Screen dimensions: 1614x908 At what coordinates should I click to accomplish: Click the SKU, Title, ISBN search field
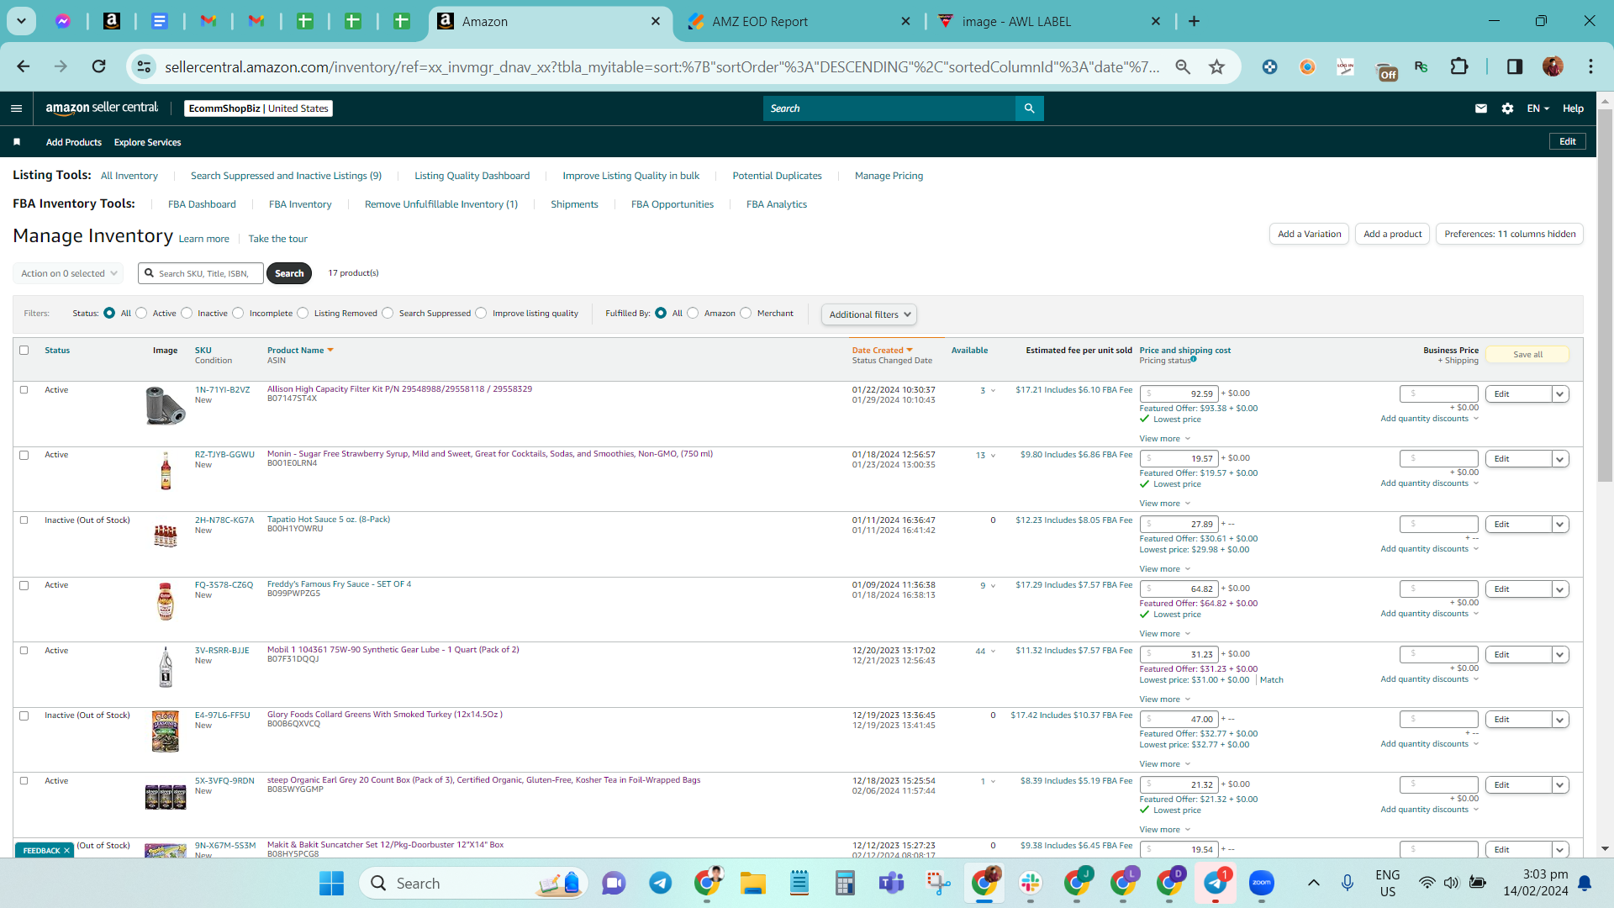(200, 273)
